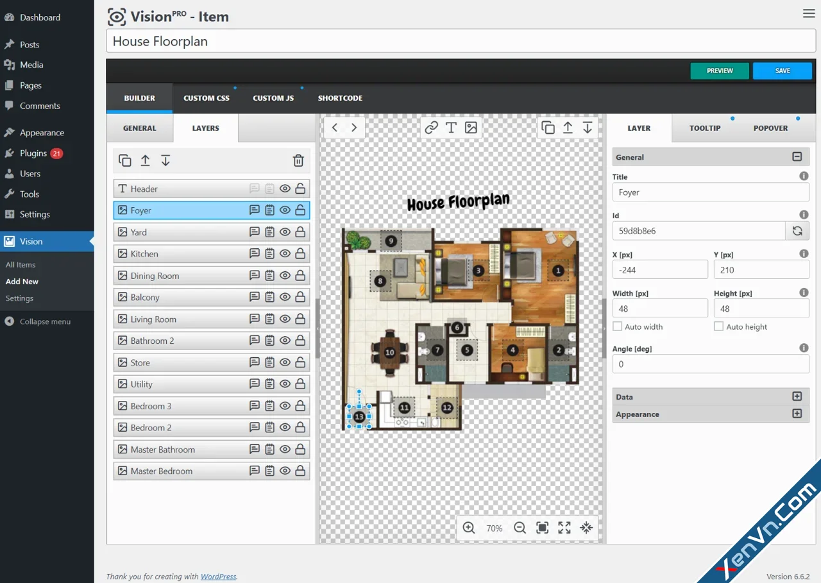The width and height of the screenshot is (821, 583).
Task: Hide the Foyer layer
Action: click(285, 210)
